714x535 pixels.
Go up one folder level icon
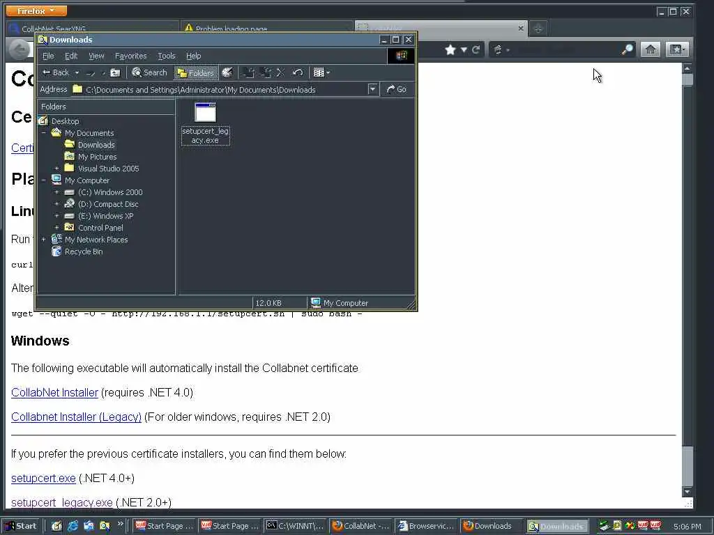pos(115,72)
